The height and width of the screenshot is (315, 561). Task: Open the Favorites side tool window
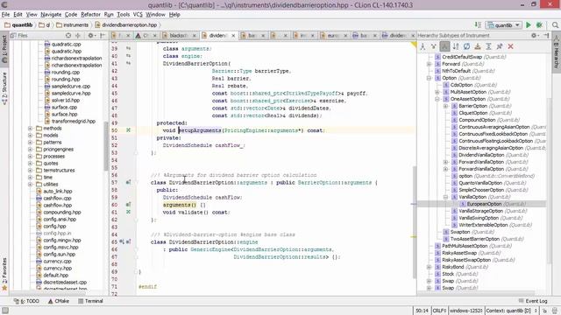point(4,274)
